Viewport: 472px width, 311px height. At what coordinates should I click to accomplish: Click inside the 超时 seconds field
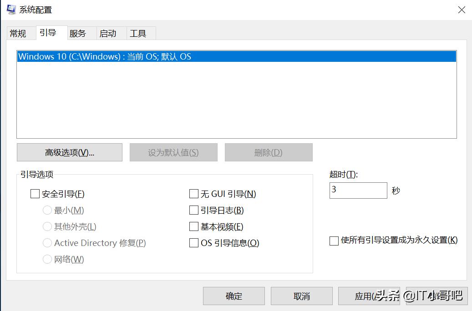[358, 190]
